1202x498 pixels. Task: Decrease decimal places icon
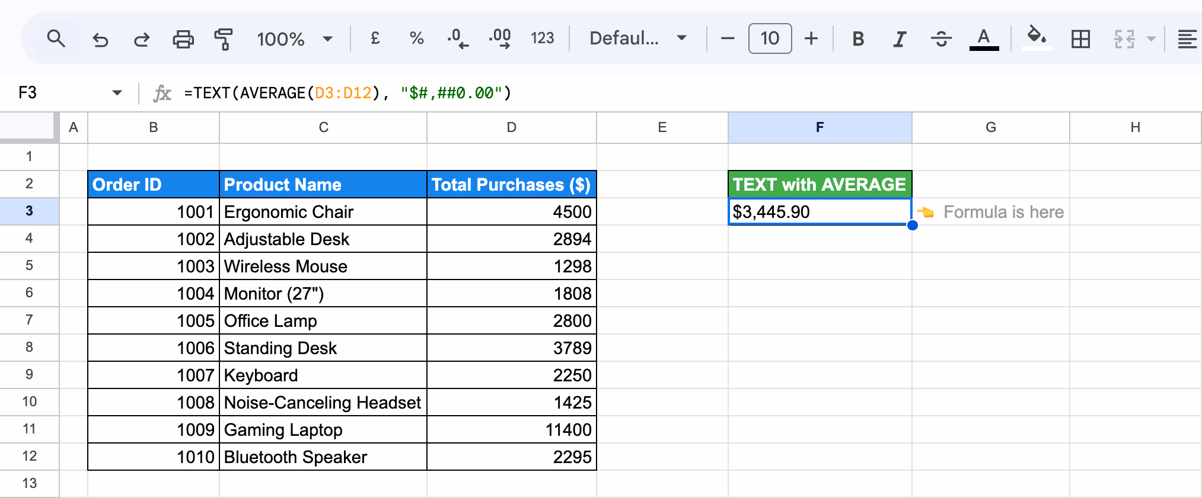tap(458, 38)
